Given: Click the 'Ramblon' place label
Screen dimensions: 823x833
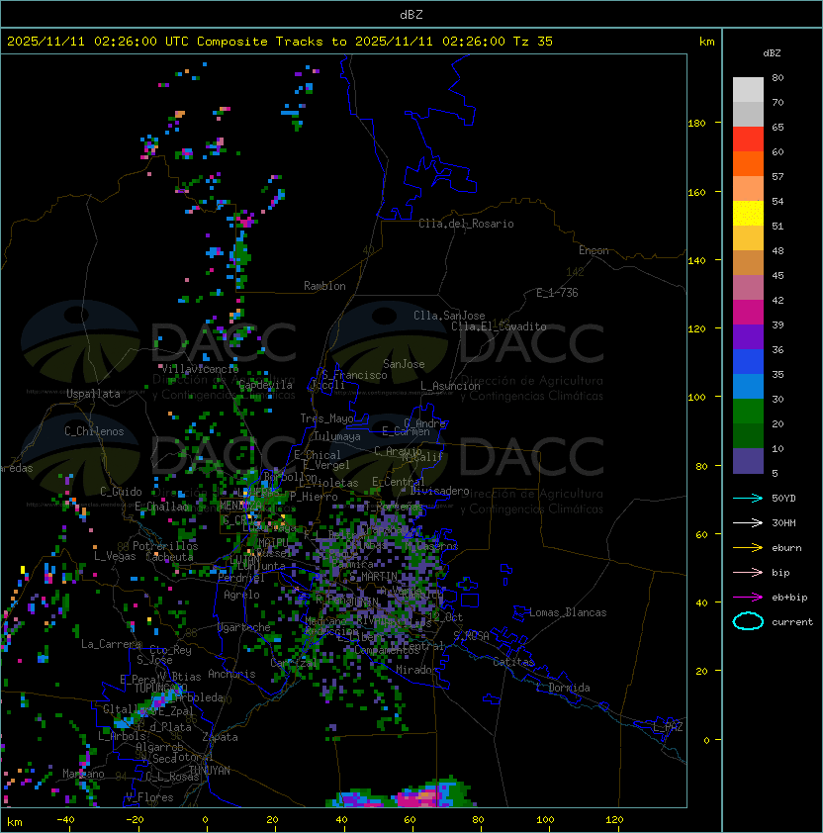Looking at the screenshot, I should [324, 286].
